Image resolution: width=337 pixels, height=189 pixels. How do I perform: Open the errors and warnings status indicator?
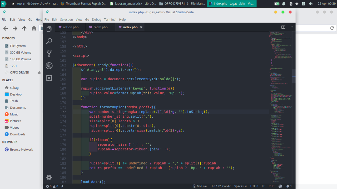click(52, 186)
